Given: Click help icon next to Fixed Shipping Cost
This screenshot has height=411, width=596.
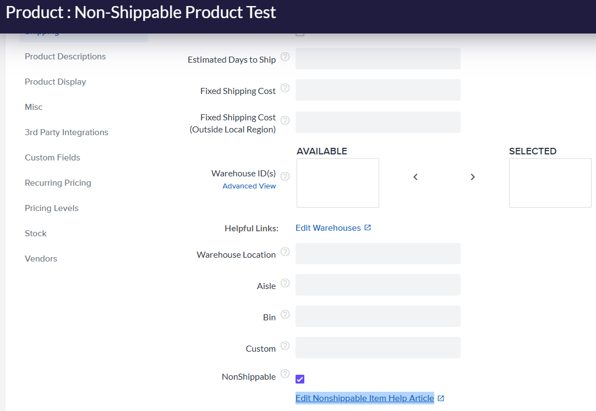Looking at the screenshot, I should 285,88.
